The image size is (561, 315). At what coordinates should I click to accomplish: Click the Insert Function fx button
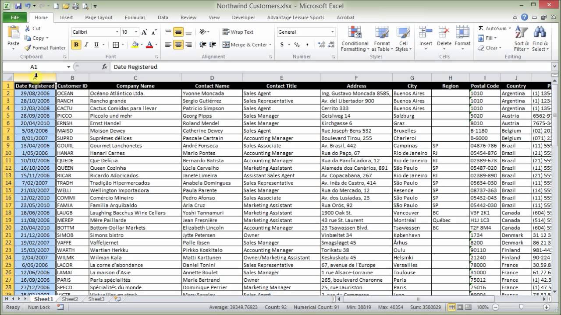(x=104, y=66)
